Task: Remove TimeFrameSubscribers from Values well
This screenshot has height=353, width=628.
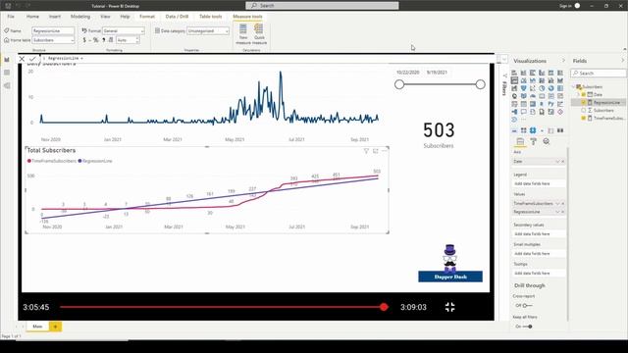Action: point(562,203)
